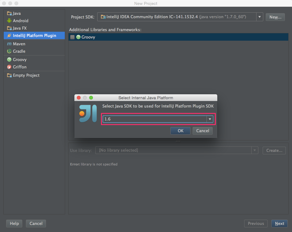Image resolution: width=292 pixels, height=232 pixels.
Task: Proceed with the Next button
Action: 279,223
